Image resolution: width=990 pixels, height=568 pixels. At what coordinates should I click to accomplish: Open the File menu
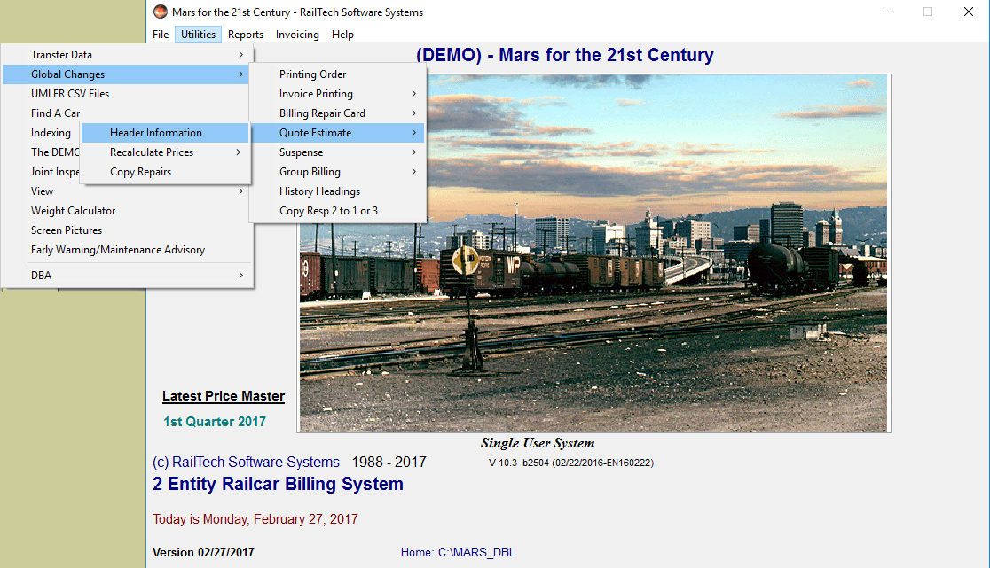161,35
